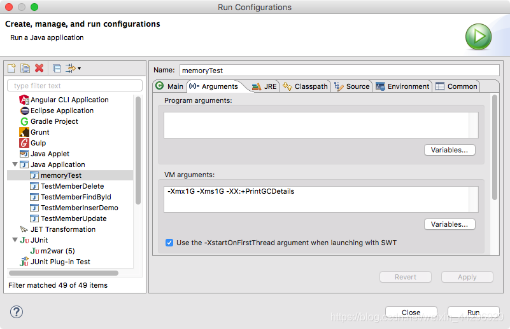Click the TestMemberUpdate configuration icon
This screenshot has height=329, width=510.
coord(34,218)
